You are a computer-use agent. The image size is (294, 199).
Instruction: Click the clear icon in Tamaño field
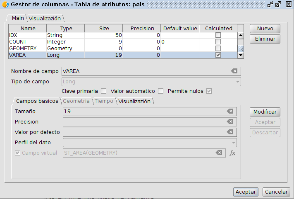[x=230, y=112]
